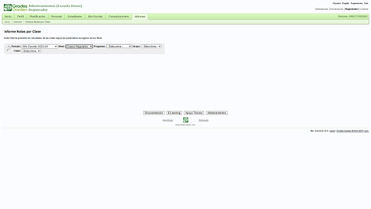
Task: Open the Año Escolar tab
Action: click(95, 17)
